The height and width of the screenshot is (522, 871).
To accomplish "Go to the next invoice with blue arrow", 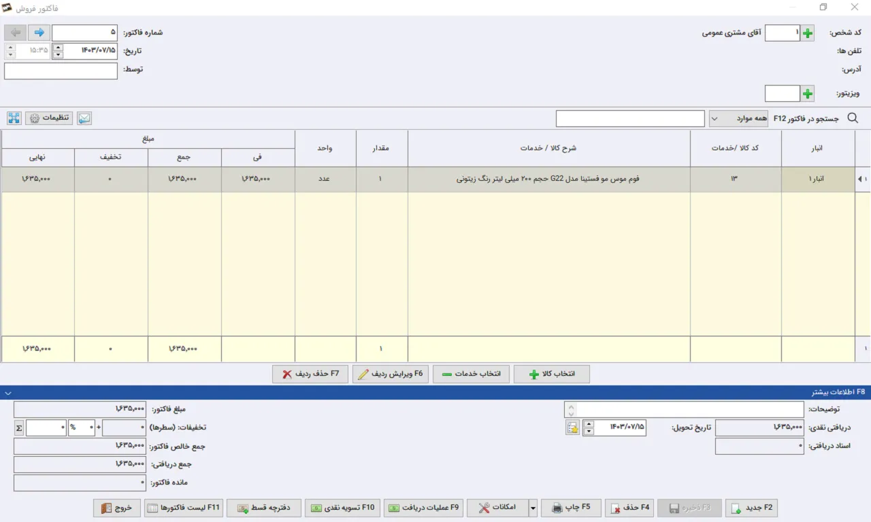I will tap(39, 32).
